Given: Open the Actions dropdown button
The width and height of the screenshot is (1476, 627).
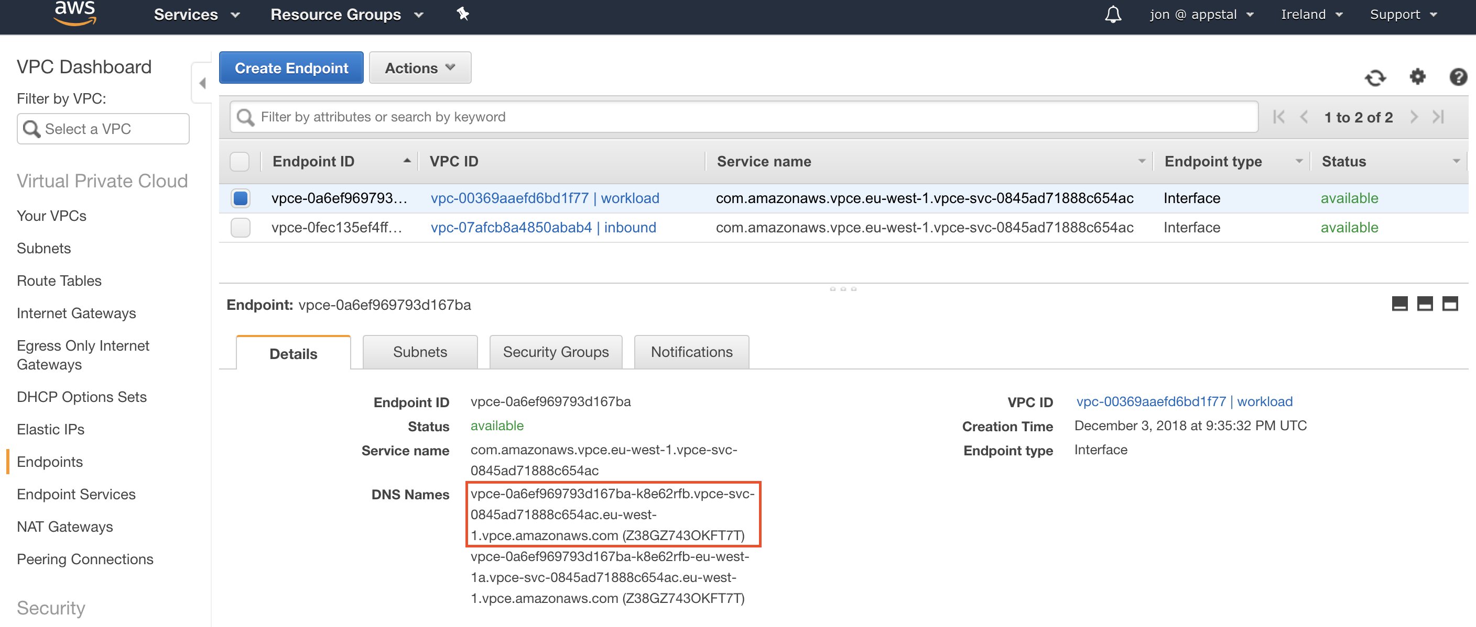Looking at the screenshot, I should [x=419, y=68].
